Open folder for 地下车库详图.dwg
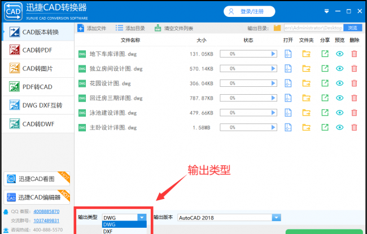This screenshot has width=367, height=234. point(306,54)
